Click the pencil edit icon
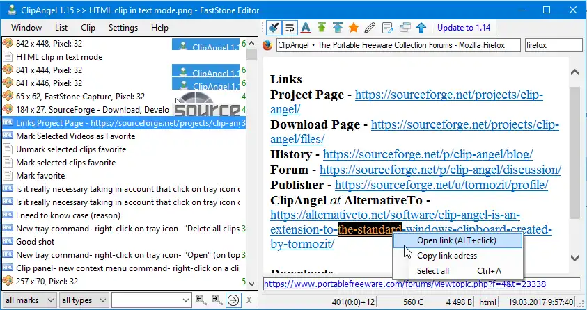This screenshot has height=310, width=587. 370,28
